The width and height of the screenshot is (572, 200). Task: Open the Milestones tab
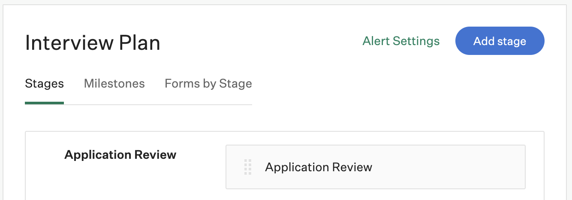[x=114, y=83]
